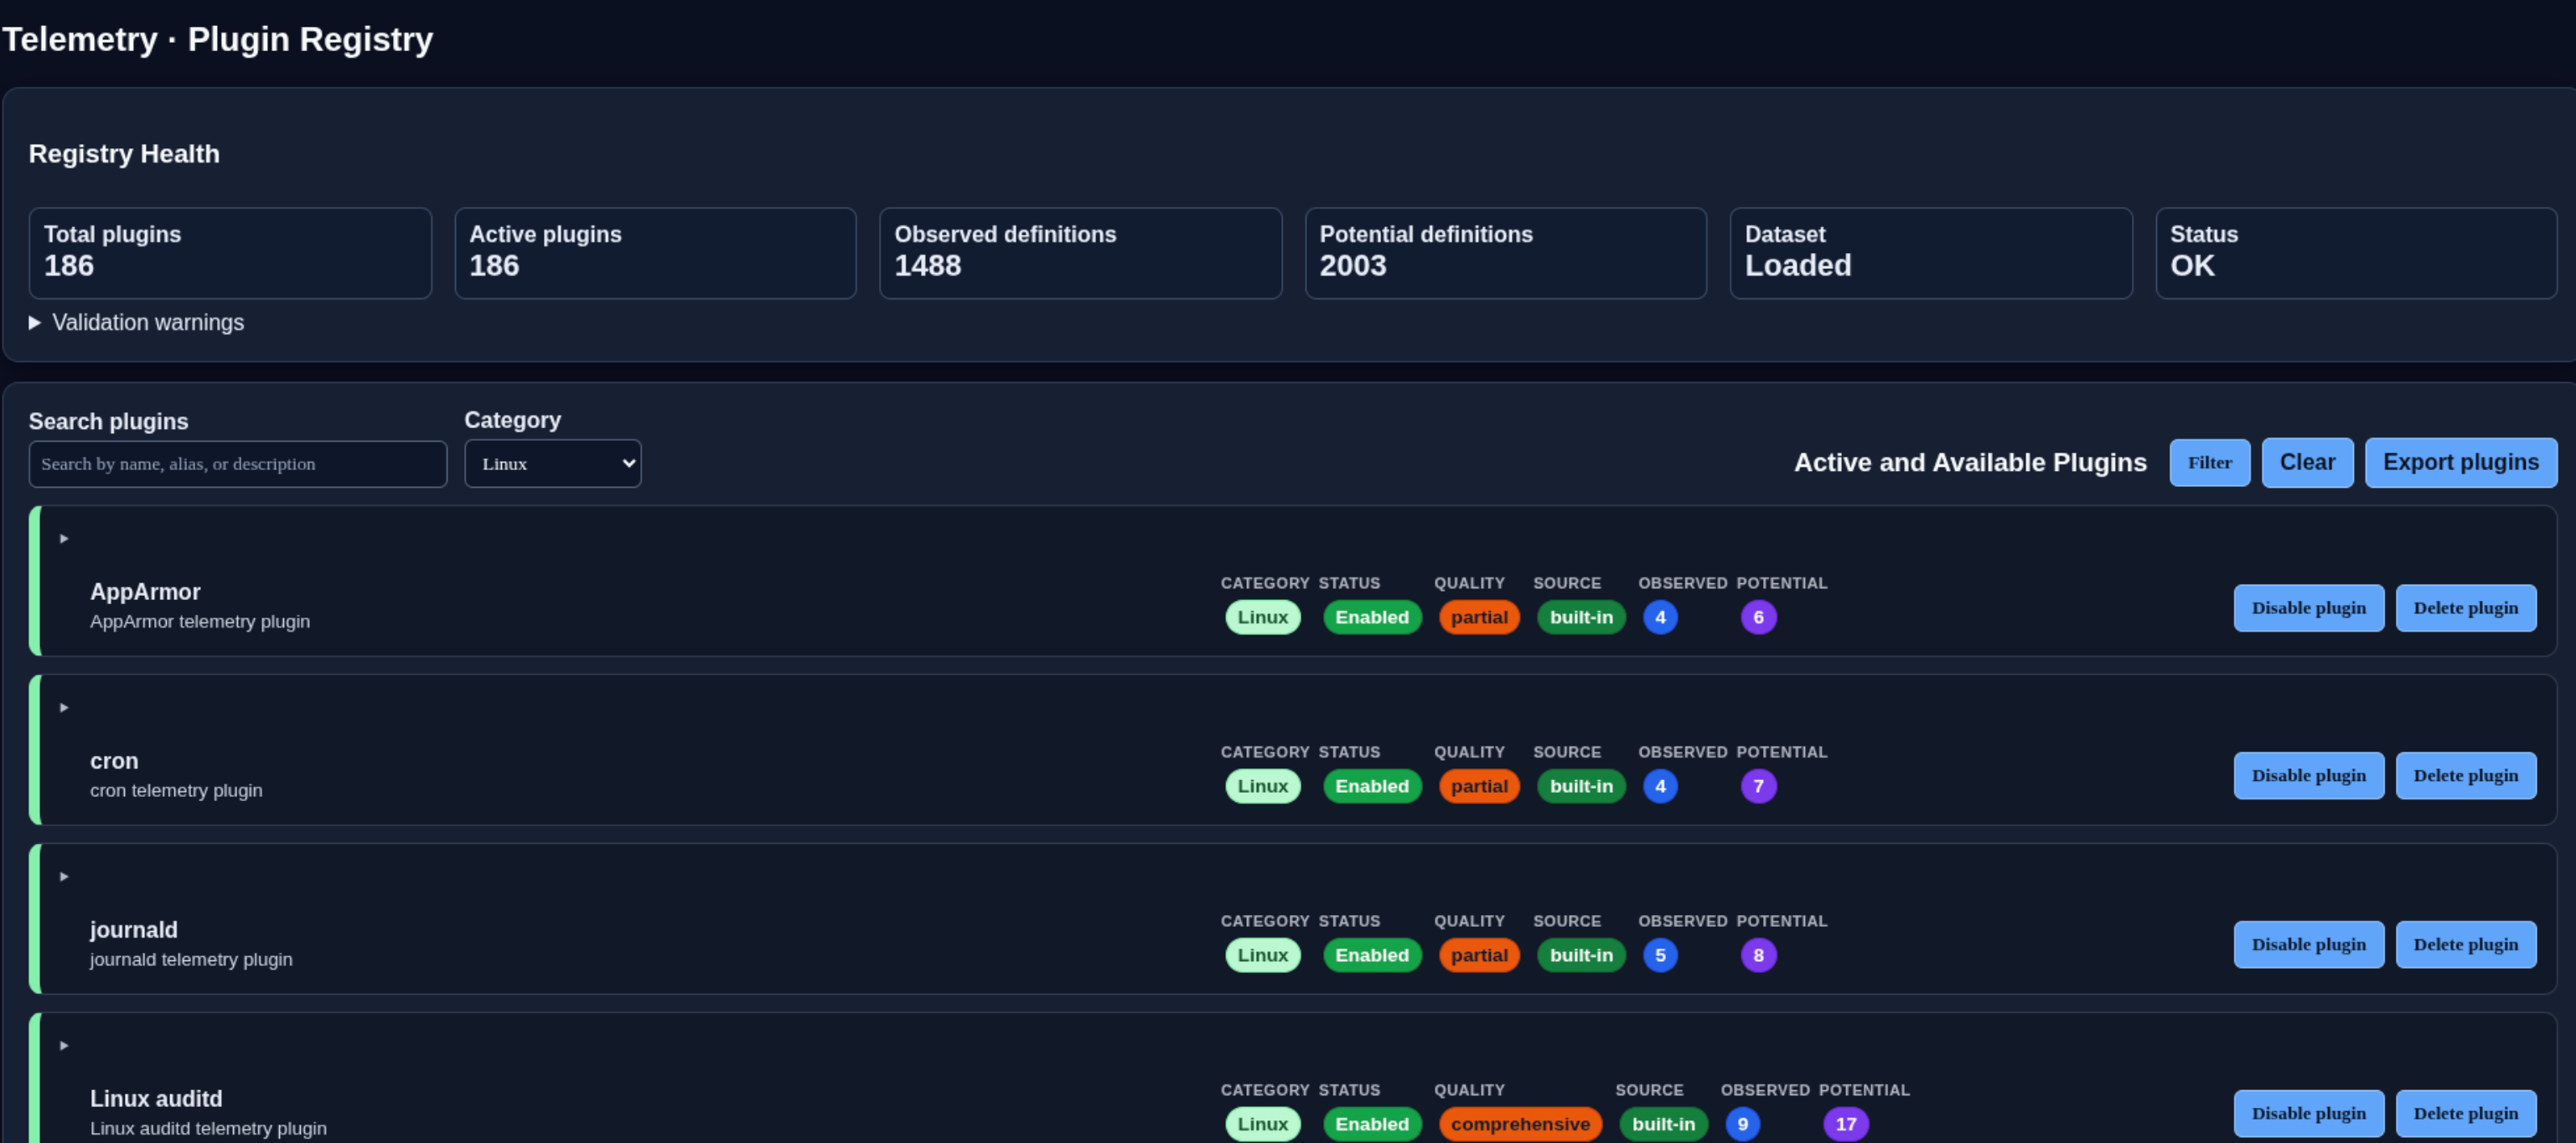This screenshot has width=2576, height=1143.
Task: Click the Telemetry · Plugin Registry title
Action: (x=217, y=39)
